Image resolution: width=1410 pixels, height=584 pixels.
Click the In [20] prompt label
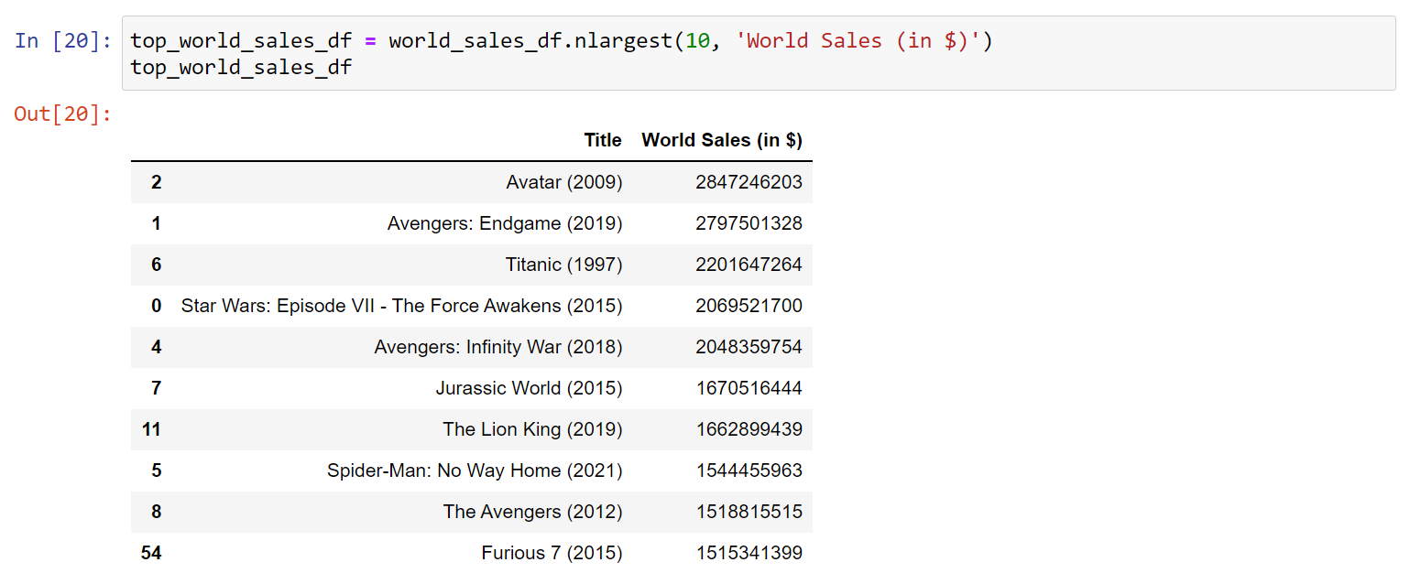pyautogui.click(x=62, y=41)
